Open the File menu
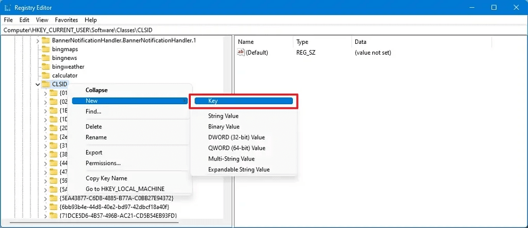 (8, 20)
